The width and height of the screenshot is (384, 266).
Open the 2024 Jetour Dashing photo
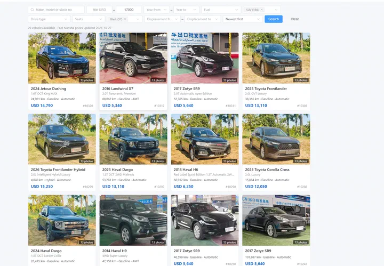click(x=62, y=58)
